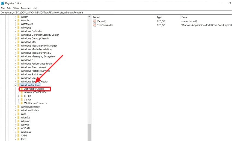Click the Windows.ApplicationModel.Core data cell
This screenshot has width=232, height=141.
coord(207,25)
